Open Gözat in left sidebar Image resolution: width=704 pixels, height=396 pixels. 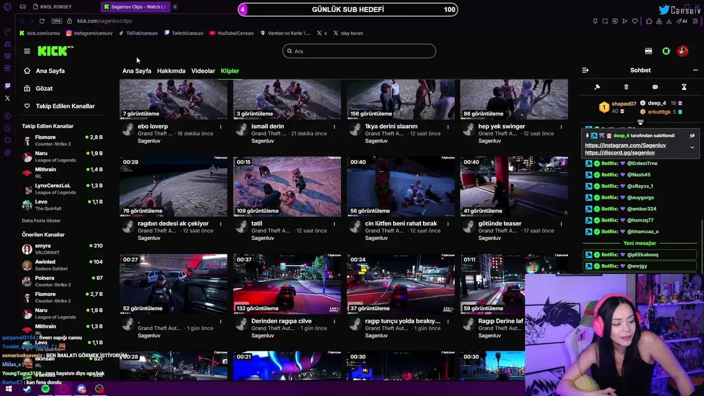(x=38, y=89)
